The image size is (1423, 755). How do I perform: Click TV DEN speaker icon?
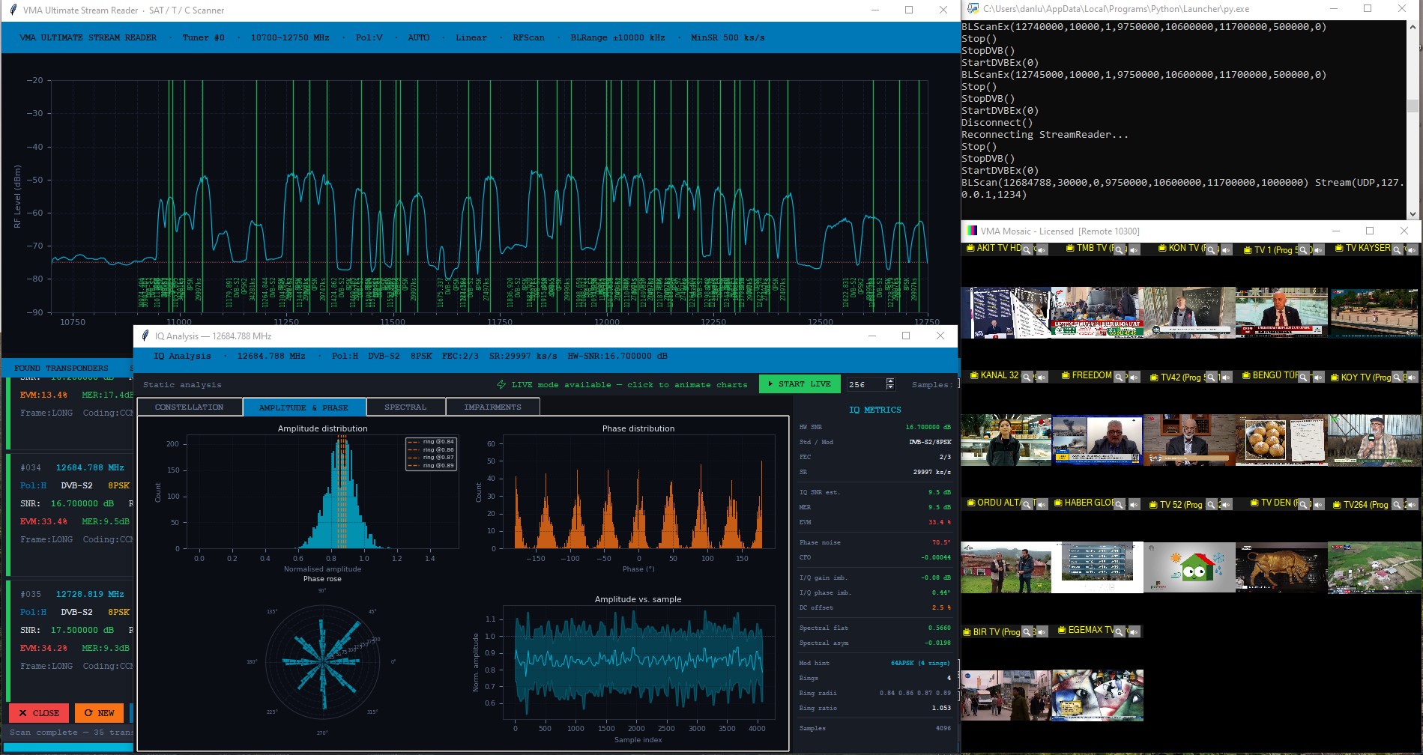1318,504
